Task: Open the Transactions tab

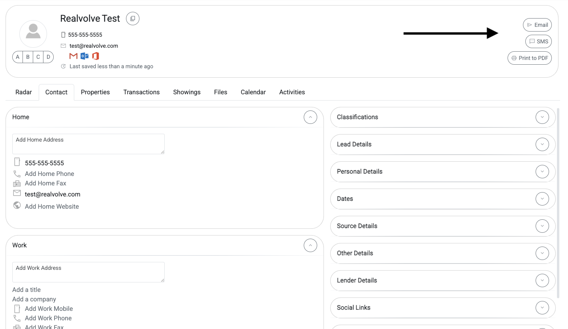Action: [141, 92]
